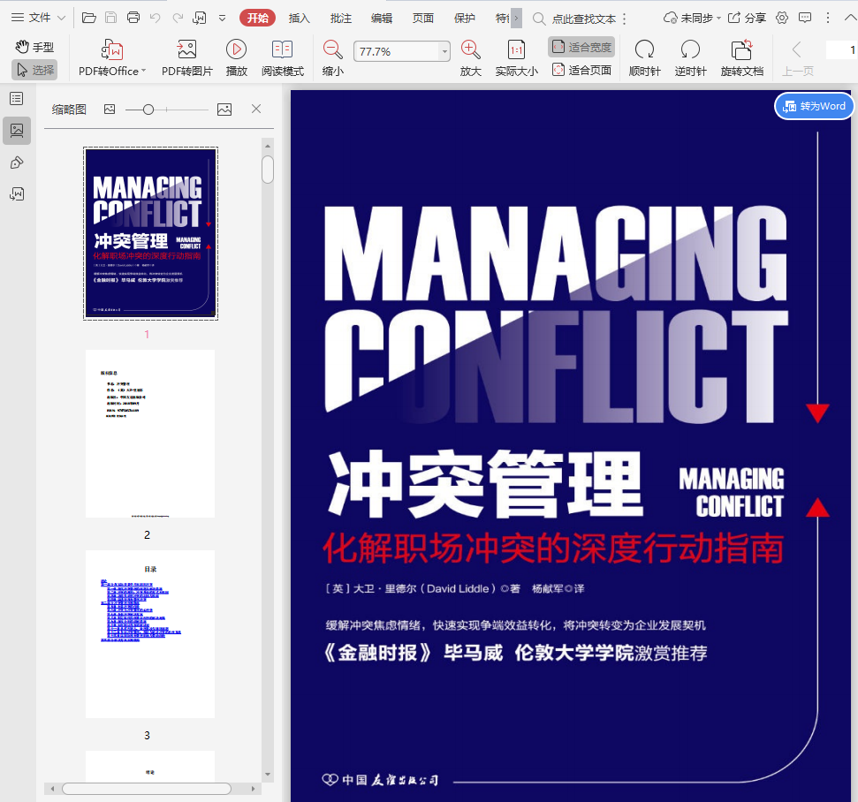The width and height of the screenshot is (858, 802).
Task: Set view to 实际大小
Action: 516,58
